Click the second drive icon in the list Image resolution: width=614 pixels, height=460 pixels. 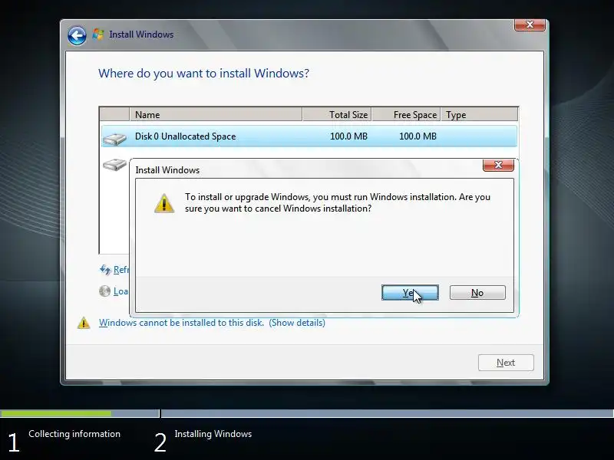(114, 164)
